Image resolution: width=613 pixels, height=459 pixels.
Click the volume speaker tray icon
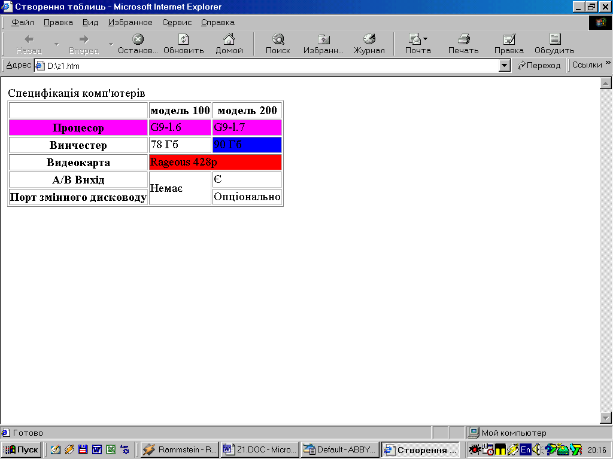pyautogui.click(x=536, y=449)
